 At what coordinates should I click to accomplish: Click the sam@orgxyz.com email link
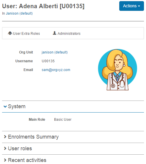pos(56,70)
